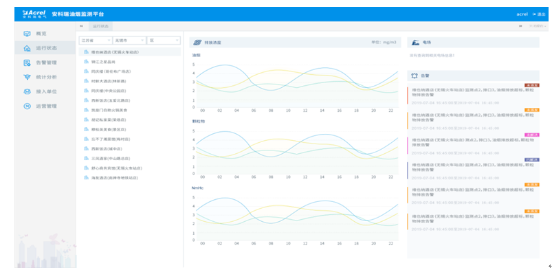
Task: Select 西新饭店(城中店) in restaurant list
Action: pyautogui.click(x=129, y=148)
